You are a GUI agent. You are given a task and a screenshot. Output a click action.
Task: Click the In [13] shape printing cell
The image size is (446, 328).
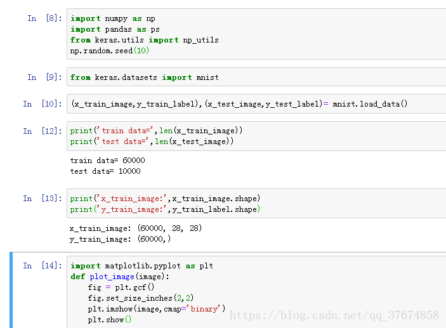point(256,204)
